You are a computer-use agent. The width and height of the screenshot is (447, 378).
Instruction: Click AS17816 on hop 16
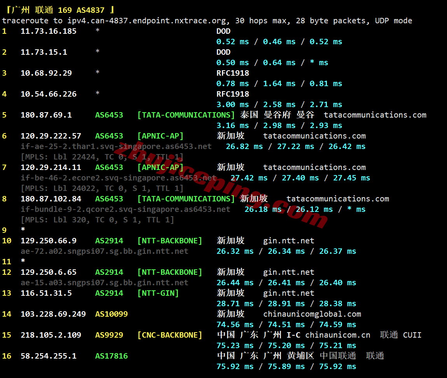(112, 356)
